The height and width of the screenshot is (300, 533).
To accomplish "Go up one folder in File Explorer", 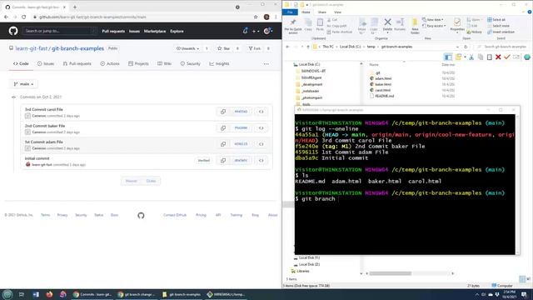I will [308, 47].
